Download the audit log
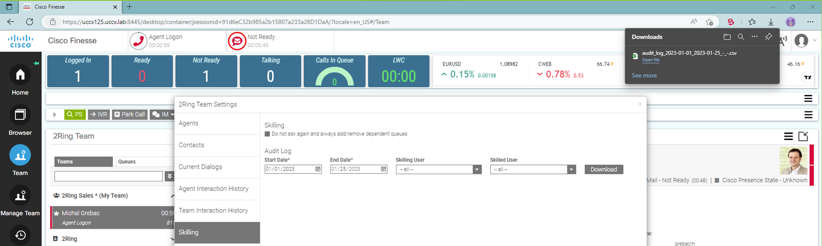The width and height of the screenshot is (822, 246). click(x=603, y=170)
